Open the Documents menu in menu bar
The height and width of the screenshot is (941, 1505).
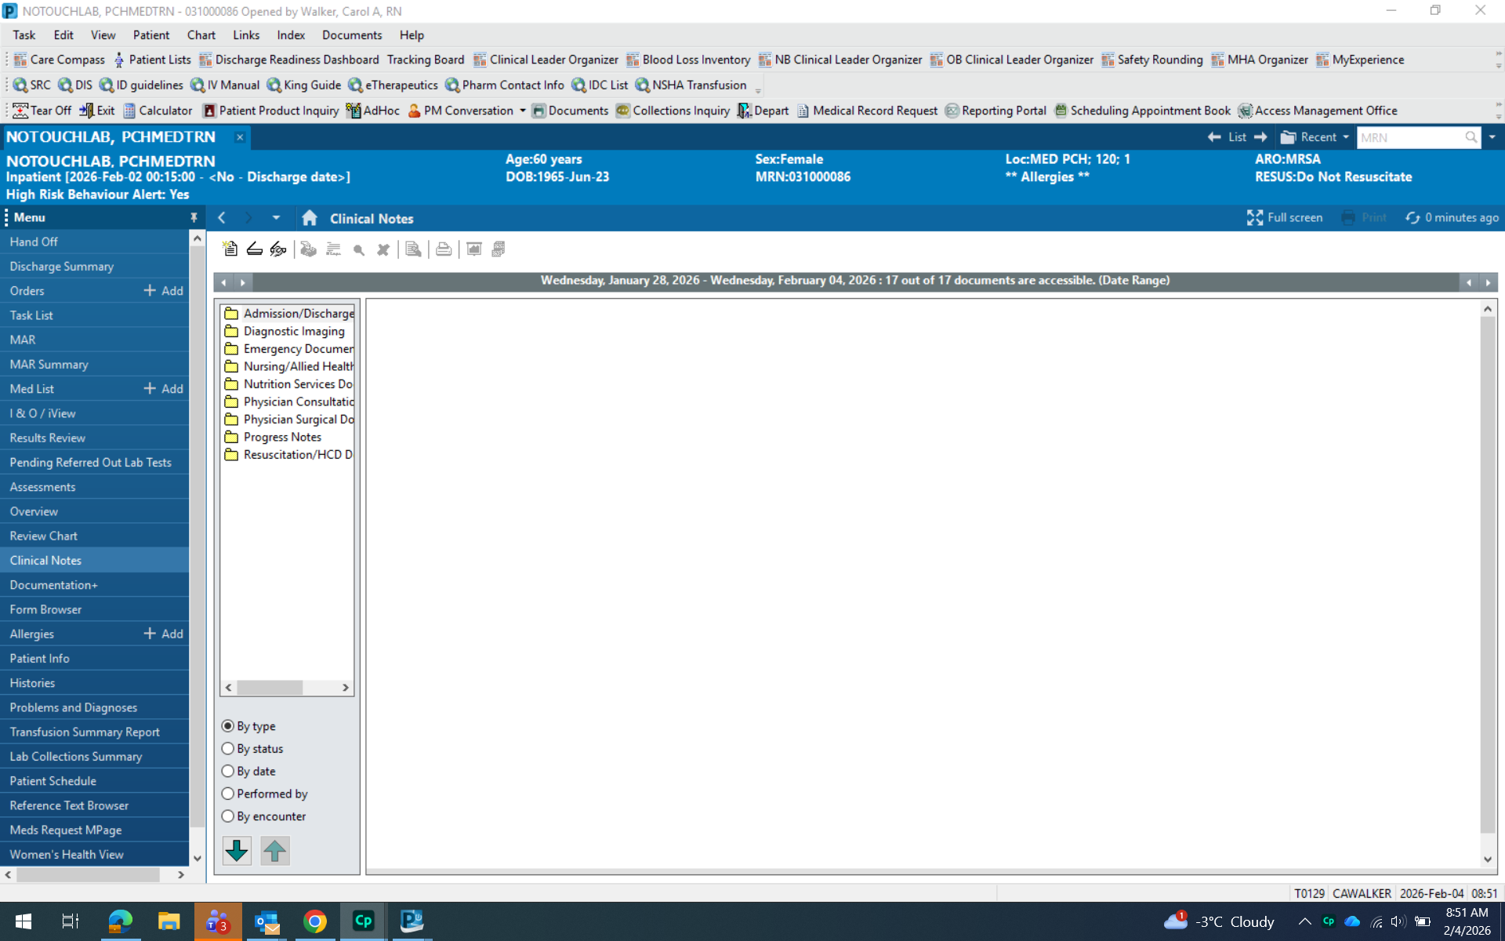[351, 35]
